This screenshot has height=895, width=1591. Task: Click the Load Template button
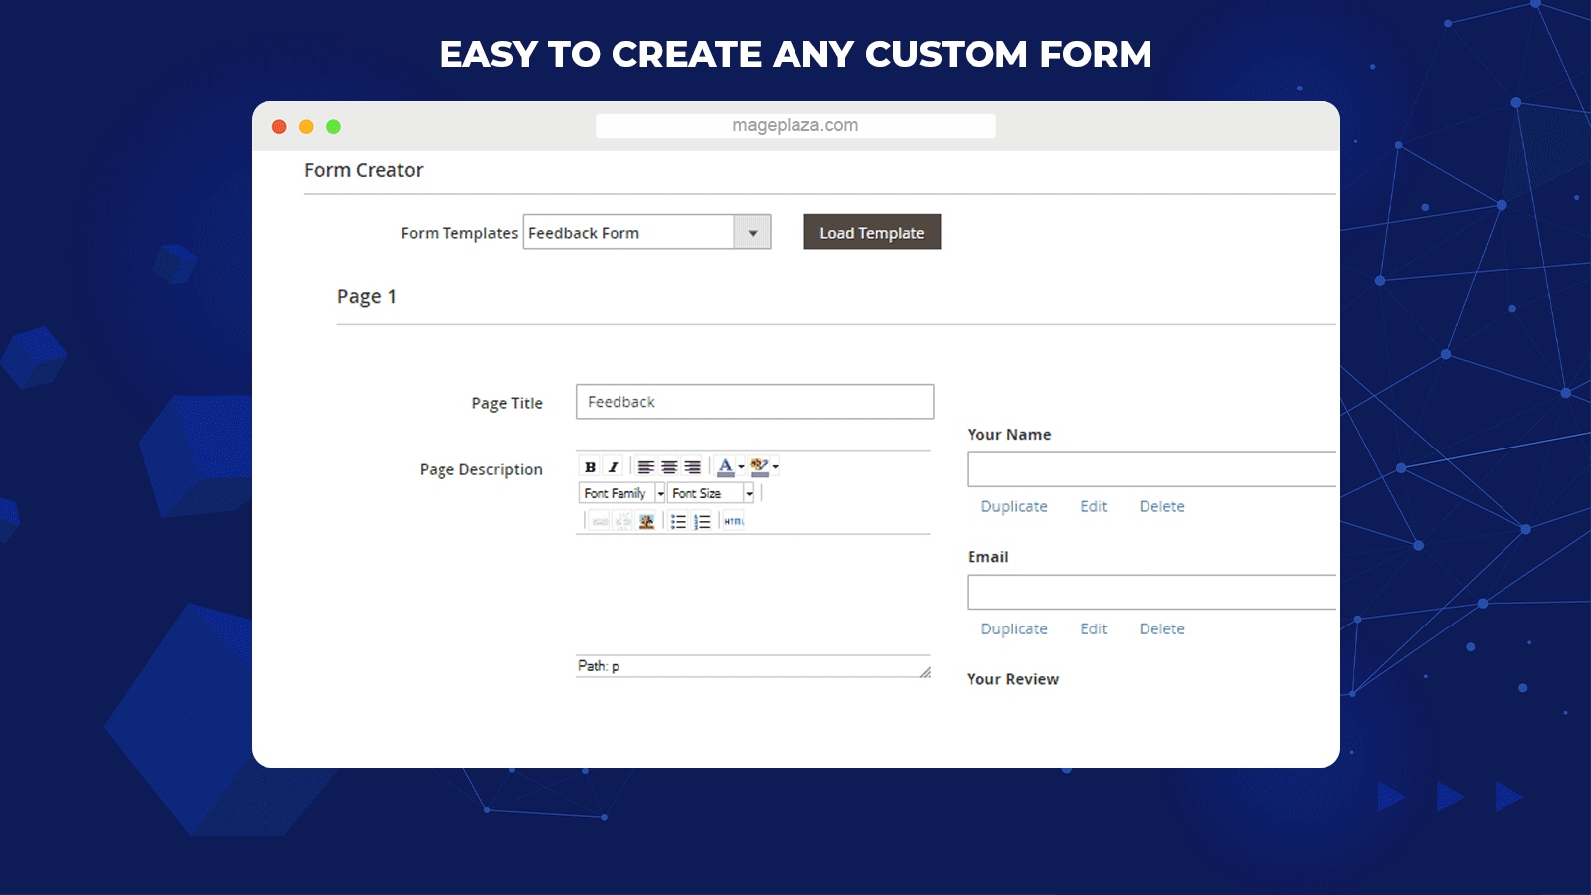tap(872, 232)
